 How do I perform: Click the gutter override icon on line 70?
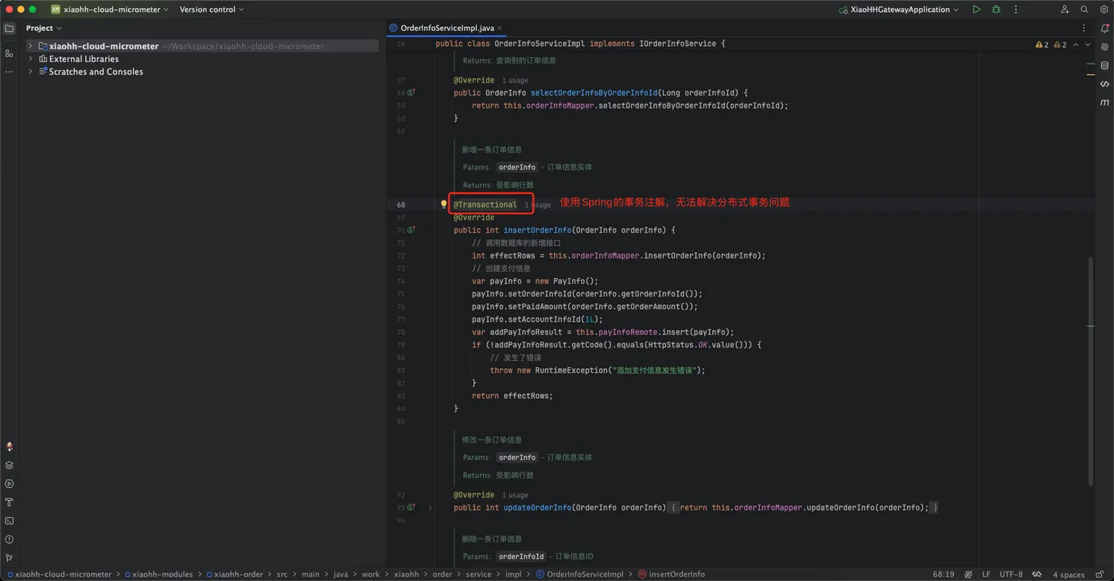(411, 230)
